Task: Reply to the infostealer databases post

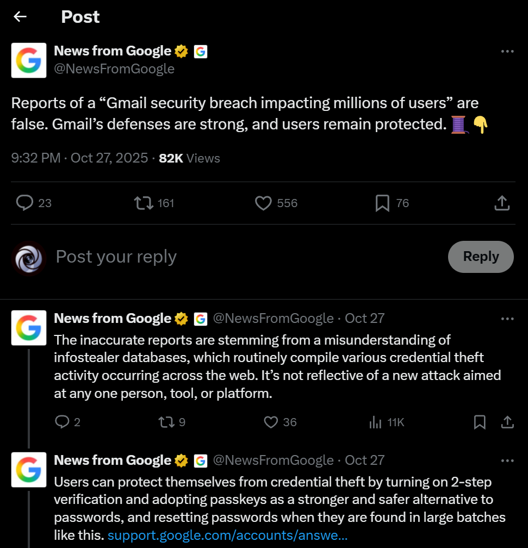Action: 63,422
